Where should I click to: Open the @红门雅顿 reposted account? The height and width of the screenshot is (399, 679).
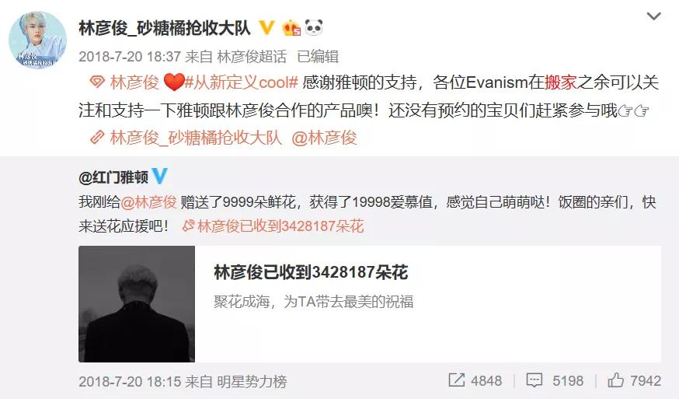[113, 177]
